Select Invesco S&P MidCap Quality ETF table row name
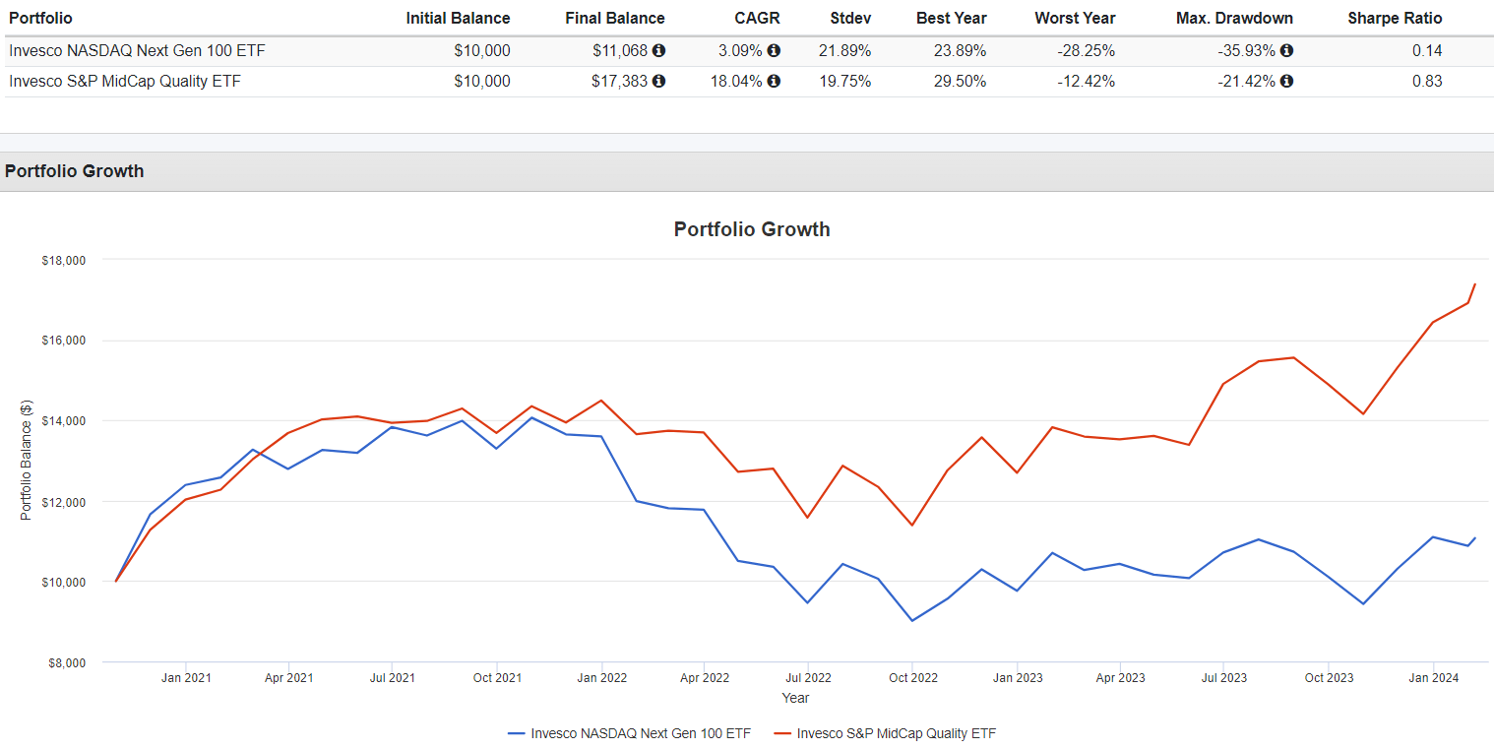This screenshot has width=1494, height=749. [x=125, y=82]
